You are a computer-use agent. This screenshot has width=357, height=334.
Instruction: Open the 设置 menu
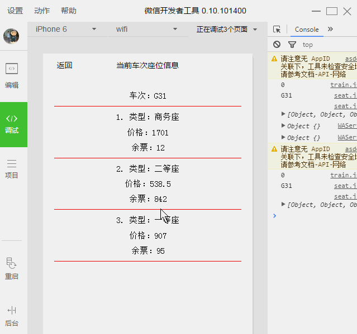[15, 11]
